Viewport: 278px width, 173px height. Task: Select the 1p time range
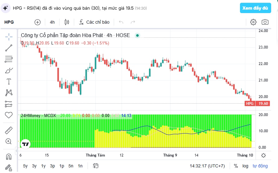62,166
